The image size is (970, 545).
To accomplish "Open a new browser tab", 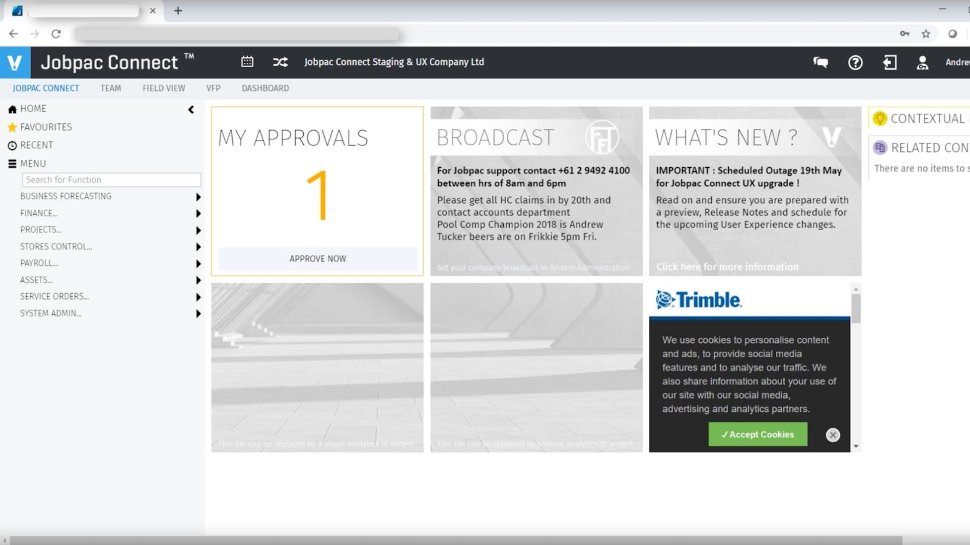I will pos(178,11).
